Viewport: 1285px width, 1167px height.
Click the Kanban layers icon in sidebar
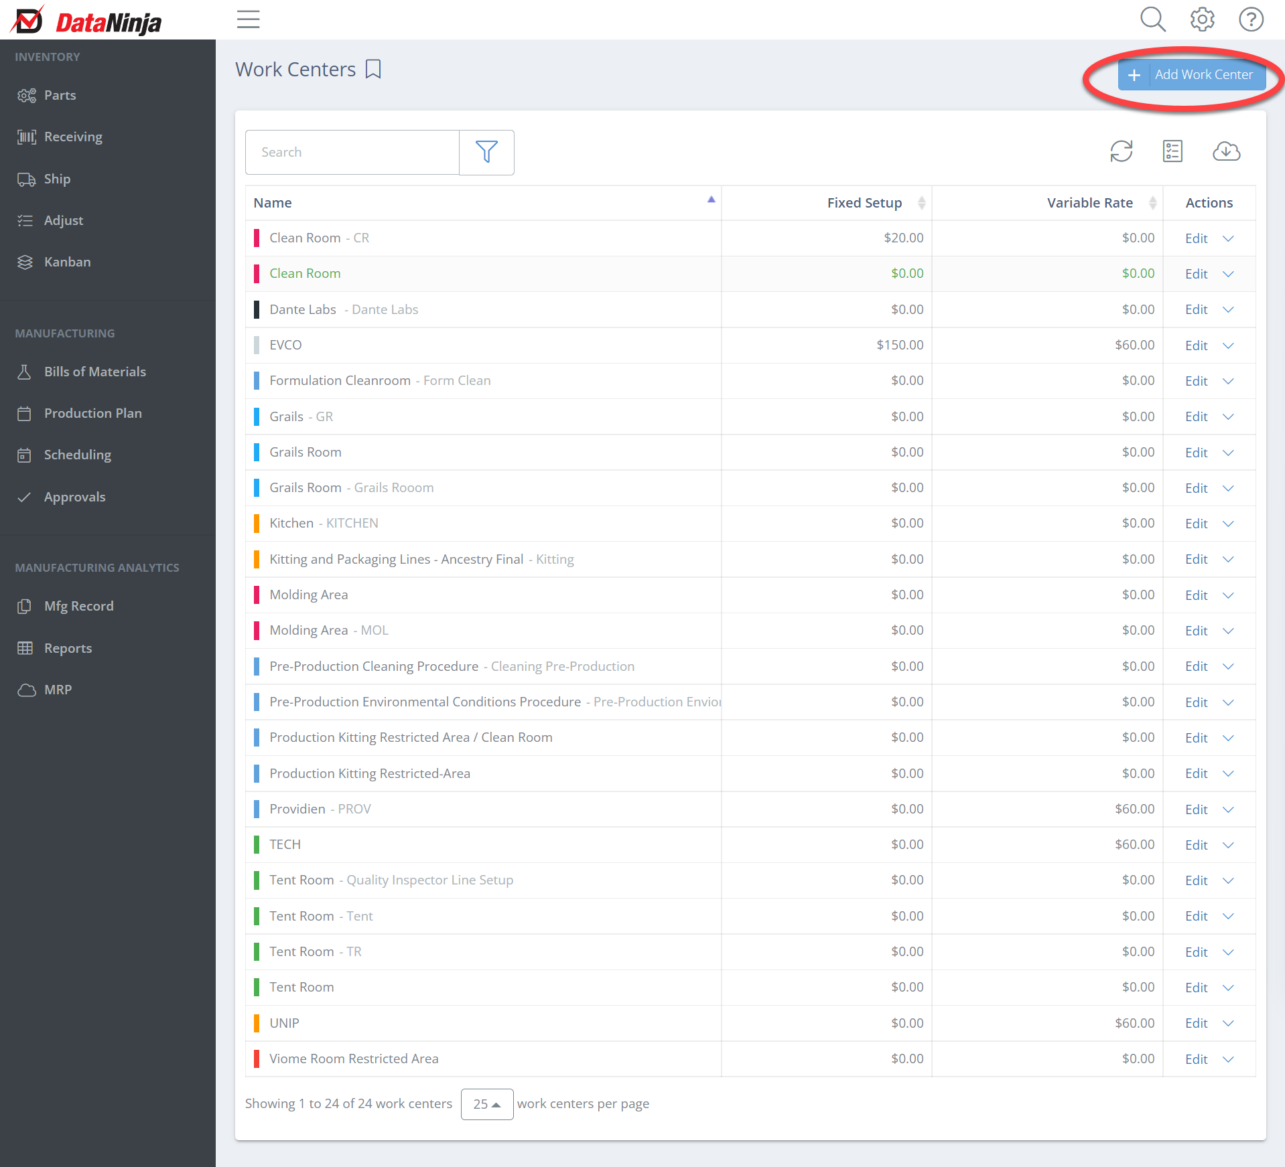25,262
